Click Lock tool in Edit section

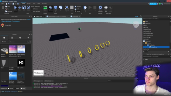(x=77, y=9)
